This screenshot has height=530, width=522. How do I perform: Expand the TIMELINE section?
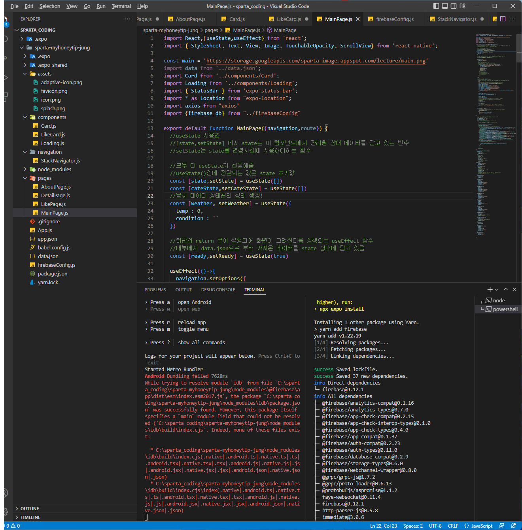pyautogui.click(x=30, y=517)
